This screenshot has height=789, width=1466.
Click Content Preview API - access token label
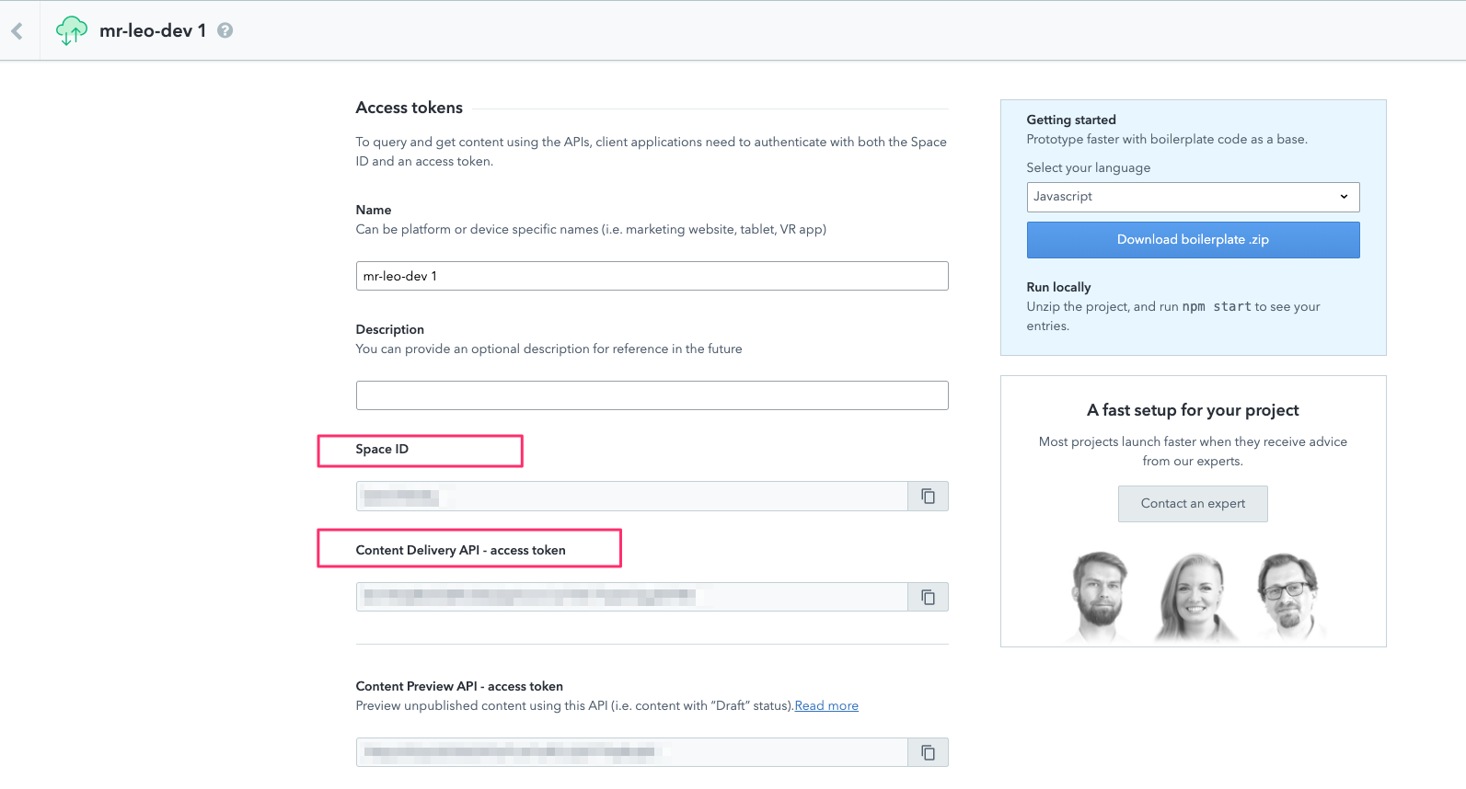[x=459, y=686]
